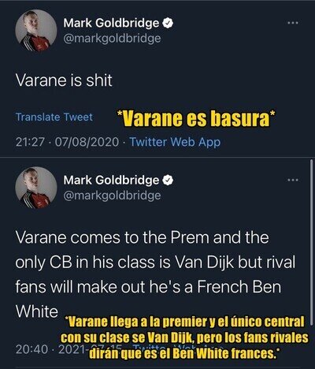Click the yellow Spanish caption about Ben White

pos(184,338)
